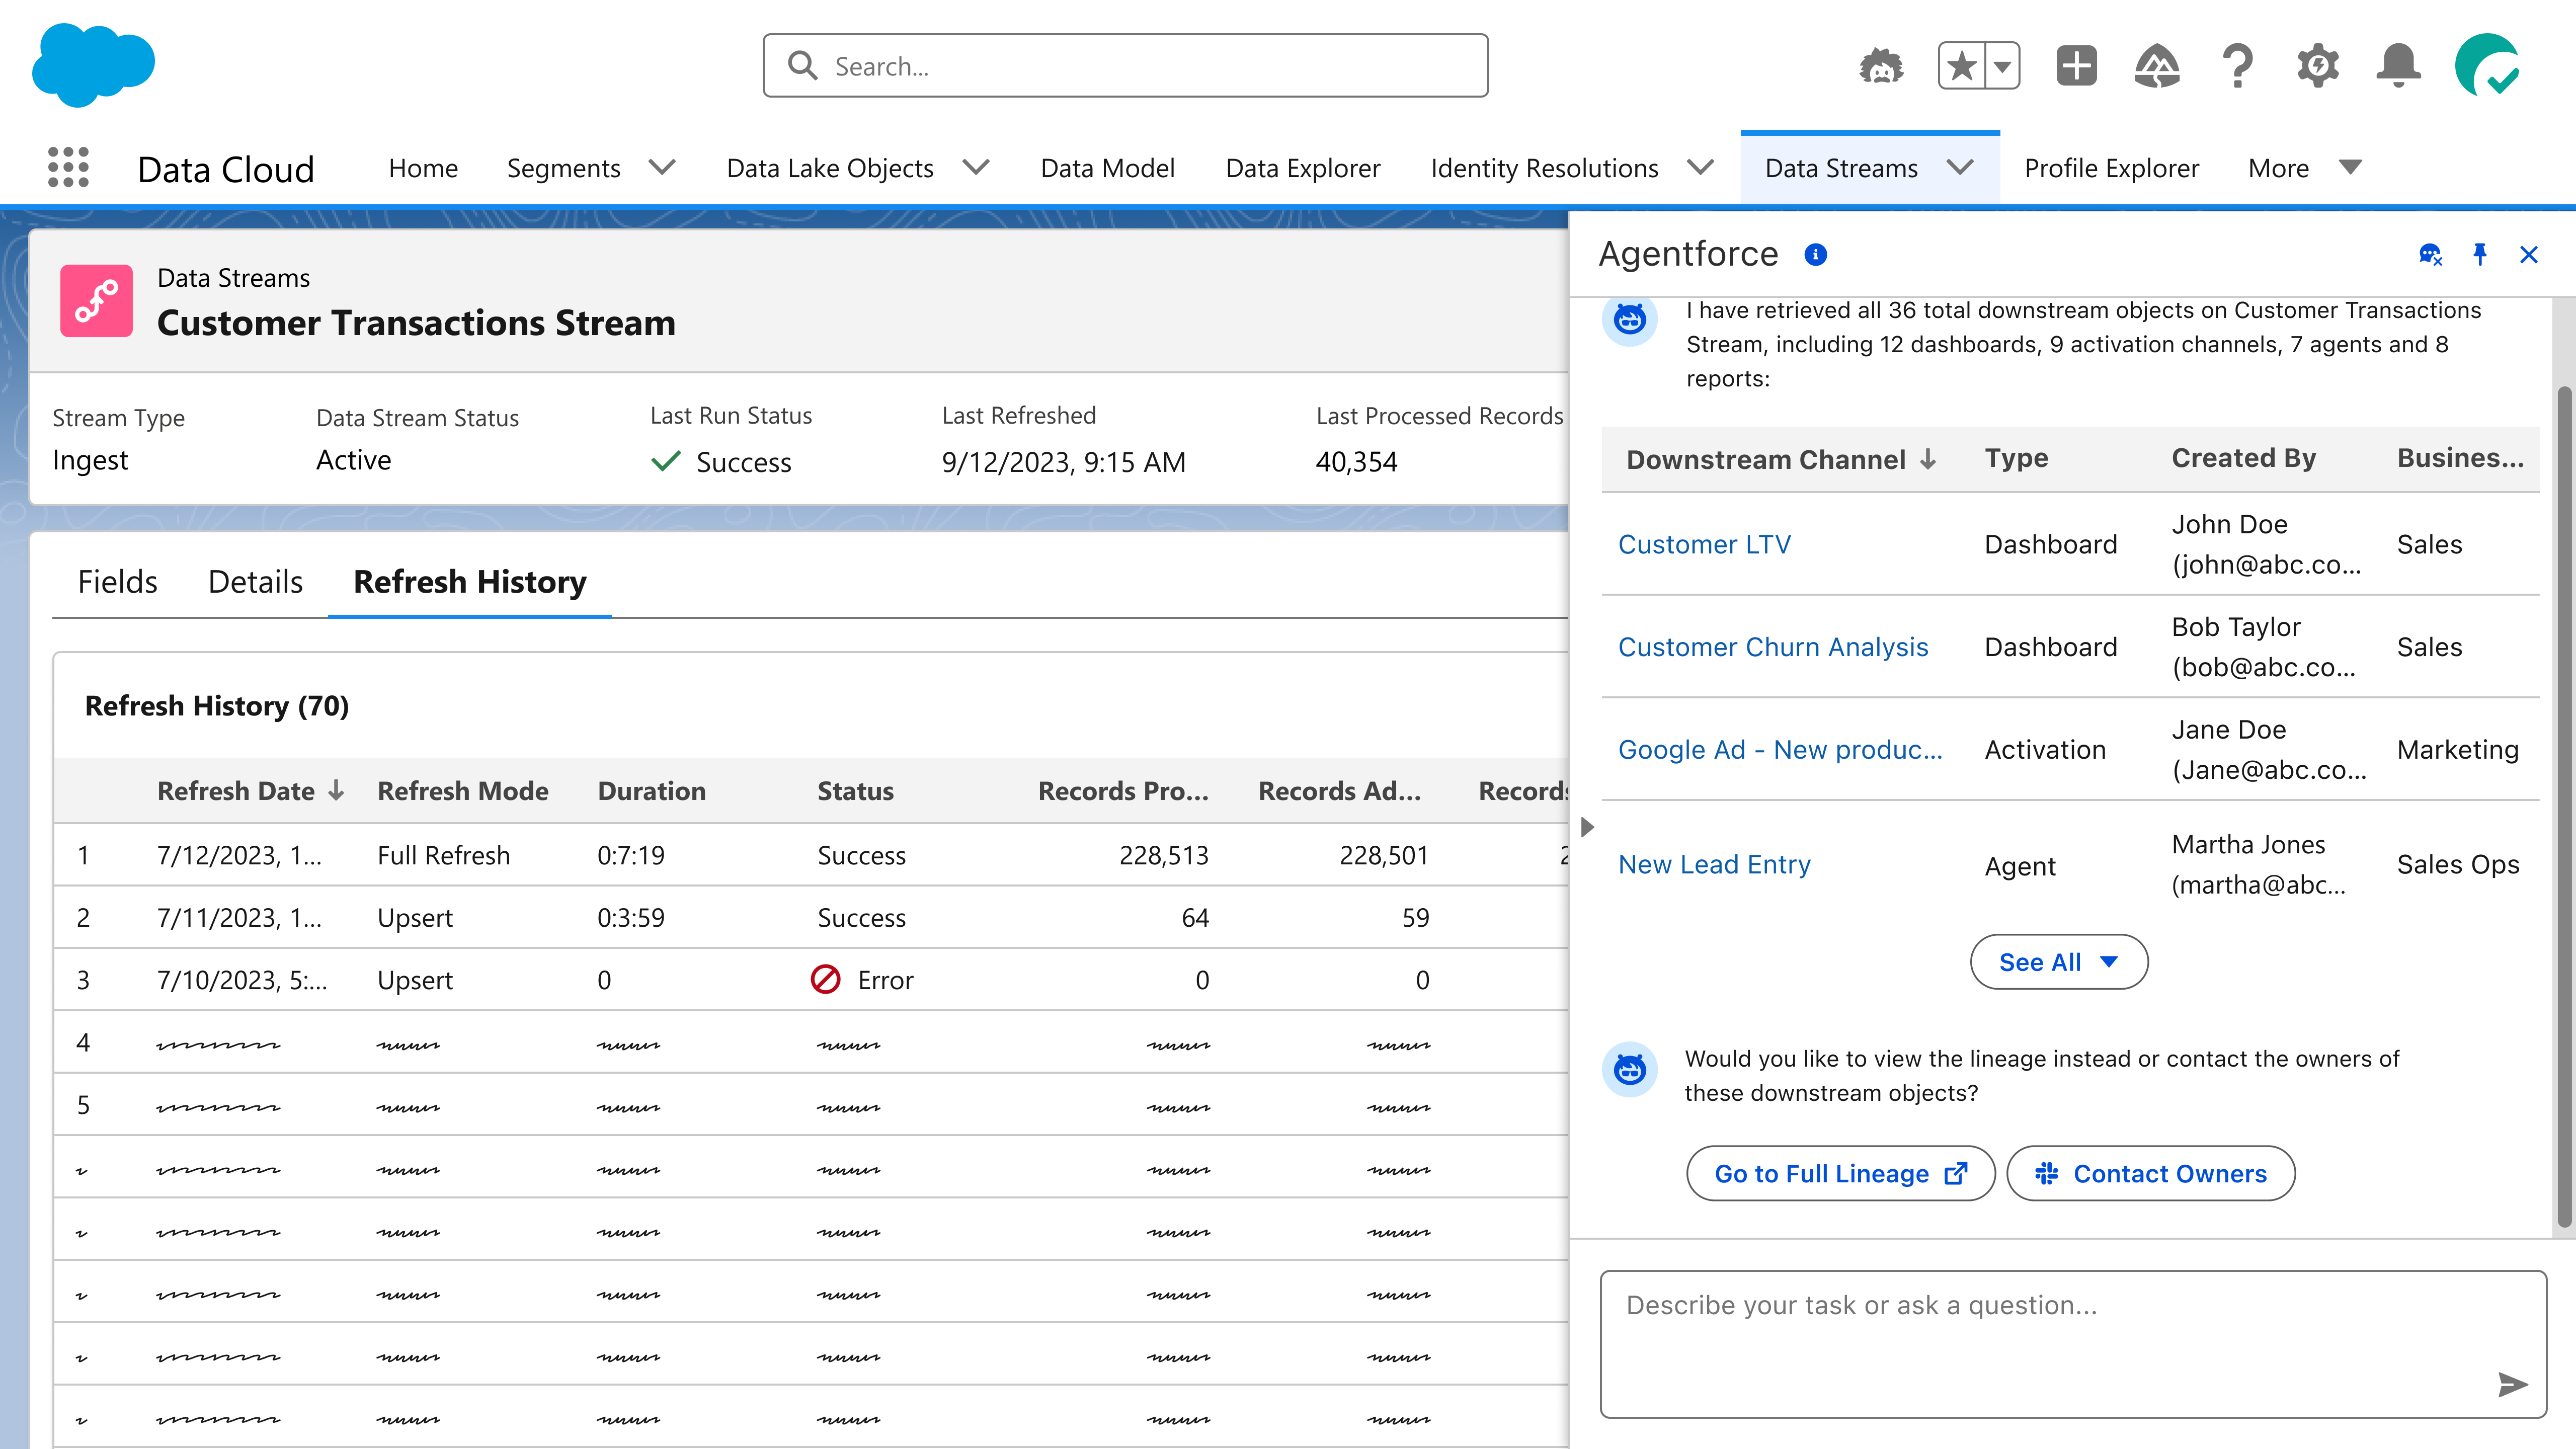Open the More navigation dropdown
The width and height of the screenshot is (2576, 1449).
point(2305,168)
